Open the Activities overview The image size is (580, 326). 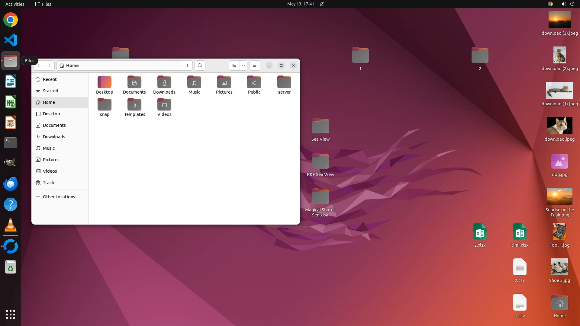pos(15,4)
